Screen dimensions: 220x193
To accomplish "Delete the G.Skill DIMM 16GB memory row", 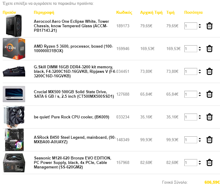I will pos(209,72).
